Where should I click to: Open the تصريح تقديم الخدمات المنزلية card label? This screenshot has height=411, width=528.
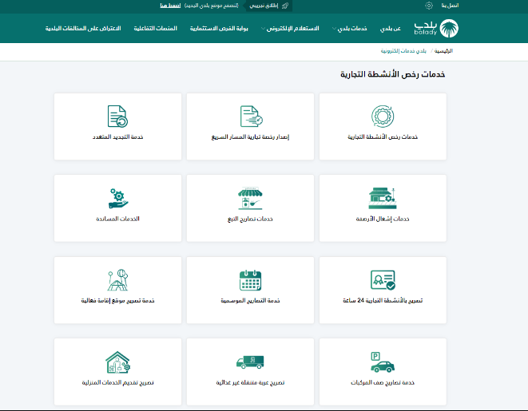pyautogui.click(x=118, y=382)
